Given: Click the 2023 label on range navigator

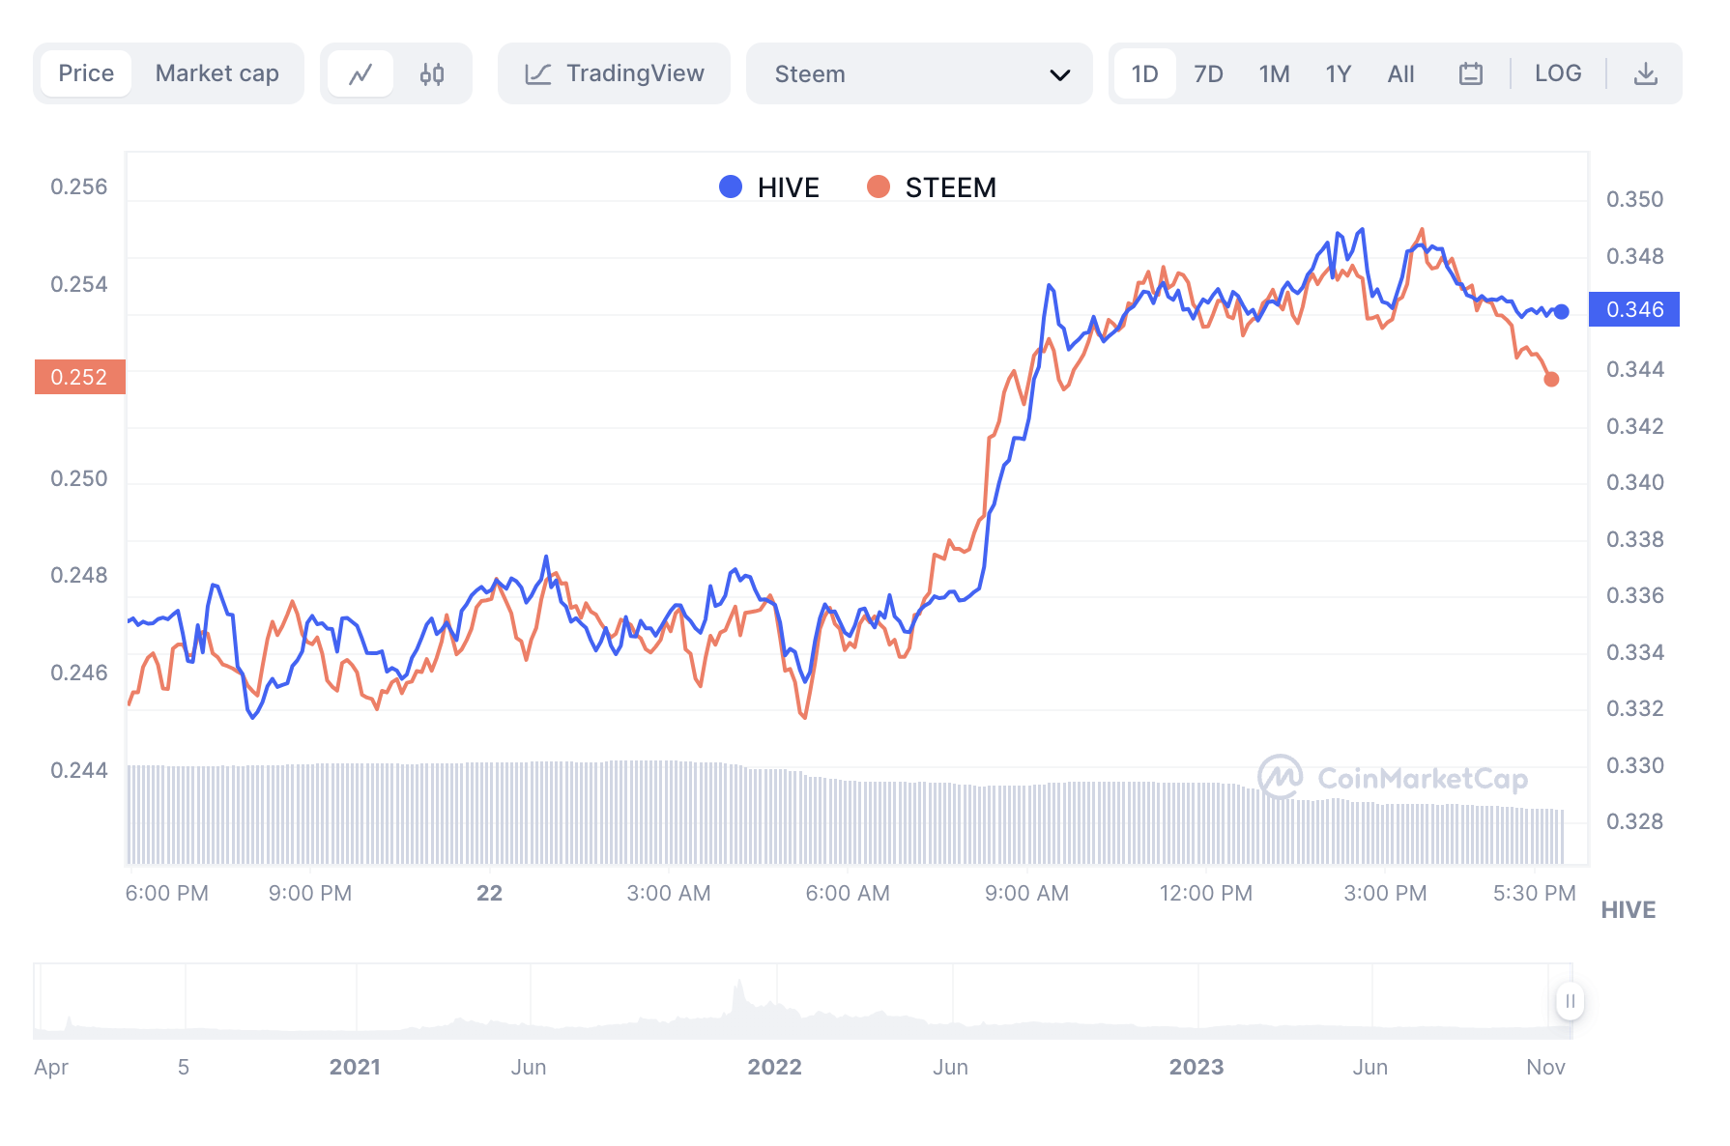Looking at the screenshot, I should pyautogui.click(x=1197, y=1067).
